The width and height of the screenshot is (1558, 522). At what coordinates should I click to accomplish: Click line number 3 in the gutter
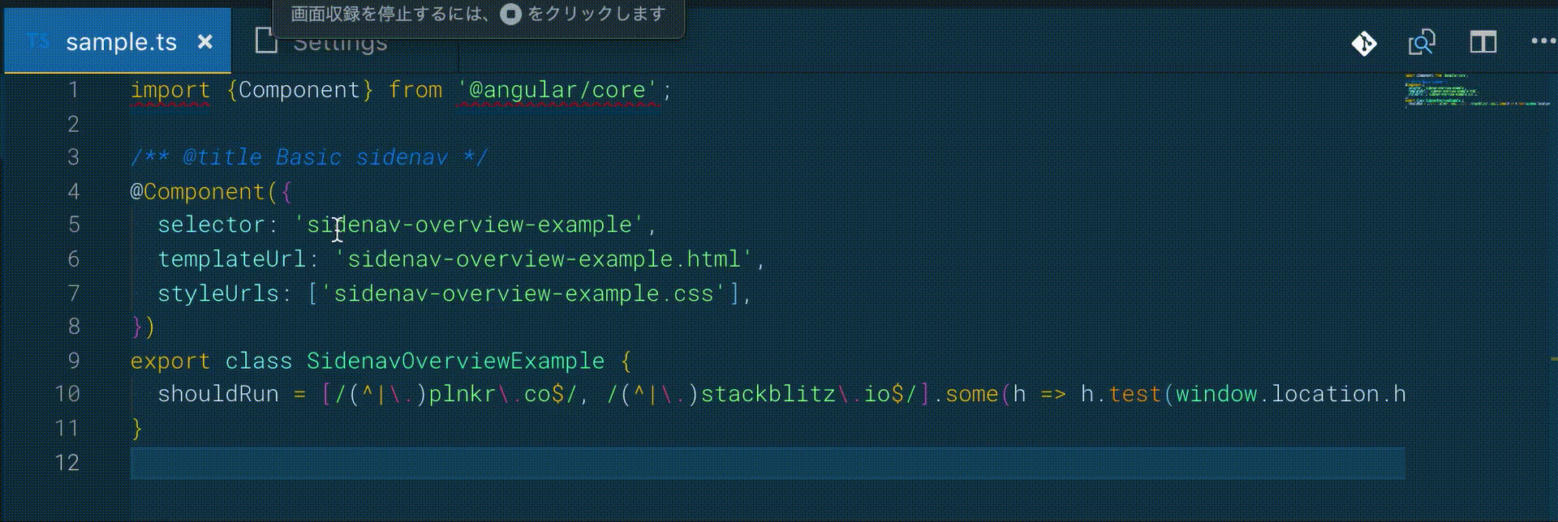click(73, 157)
